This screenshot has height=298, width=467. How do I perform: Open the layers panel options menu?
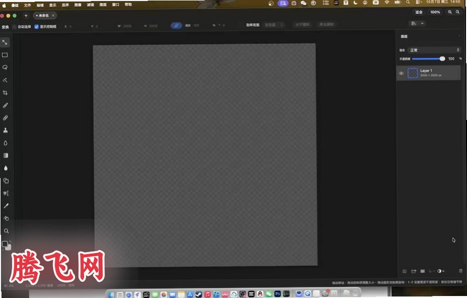pos(458,36)
